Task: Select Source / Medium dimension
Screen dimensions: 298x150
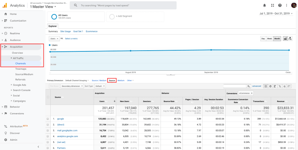Action: tap(99, 80)
